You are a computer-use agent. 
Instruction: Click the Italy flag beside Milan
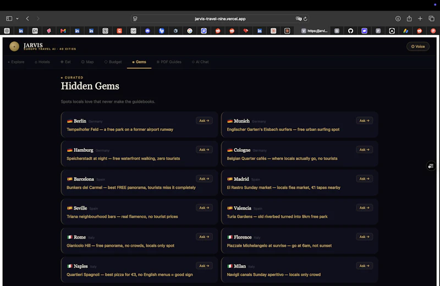[230, 266]
